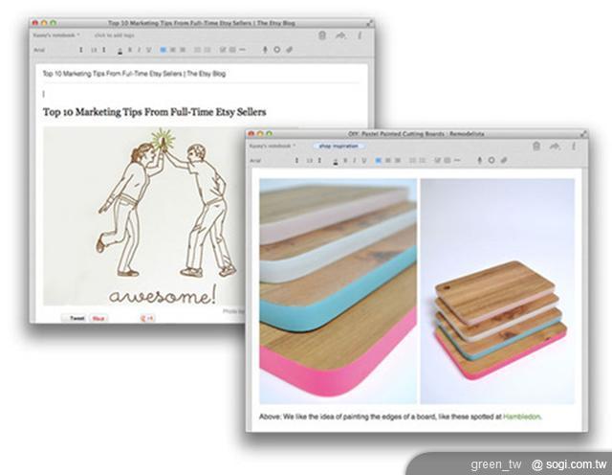This screenshot has width=612, height=475.
Task: Open note info in the Cutting Boards window
Action: (574, 147)
